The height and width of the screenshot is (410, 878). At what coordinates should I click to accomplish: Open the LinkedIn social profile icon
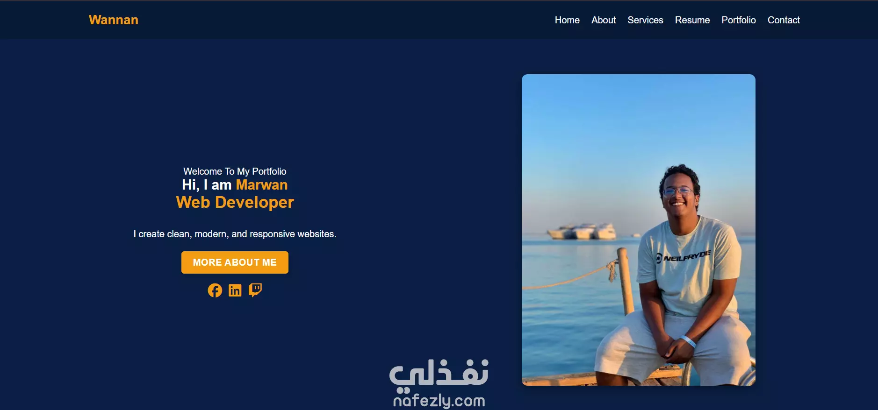click(x=235, y=290)
